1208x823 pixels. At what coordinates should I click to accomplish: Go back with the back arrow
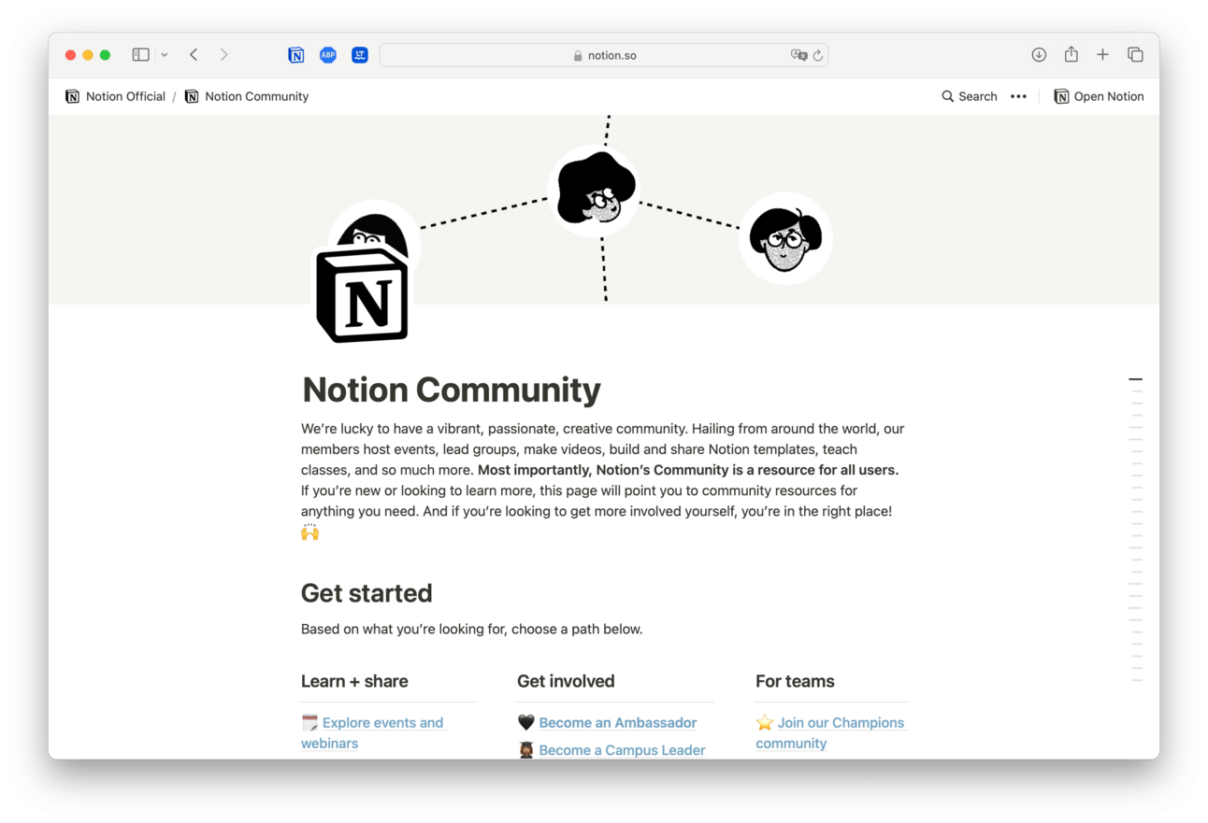(194, 55)
